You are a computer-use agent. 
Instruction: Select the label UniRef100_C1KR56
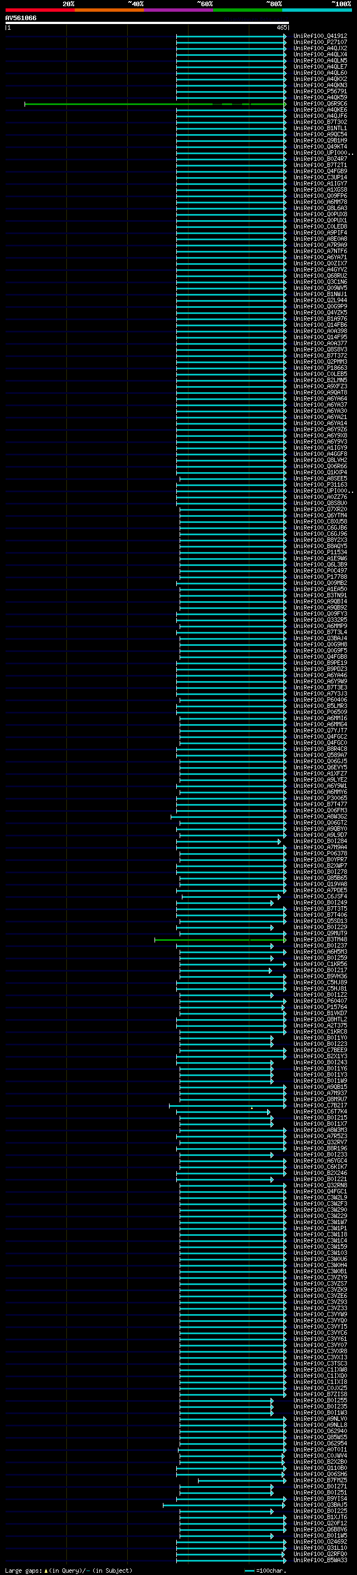pyautogui.click(x=320, y=964)
